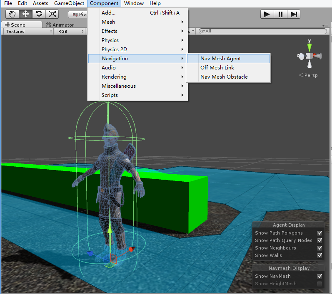Open the Help menu
This screenshot has width=332, height=294.
pos(155,3)
